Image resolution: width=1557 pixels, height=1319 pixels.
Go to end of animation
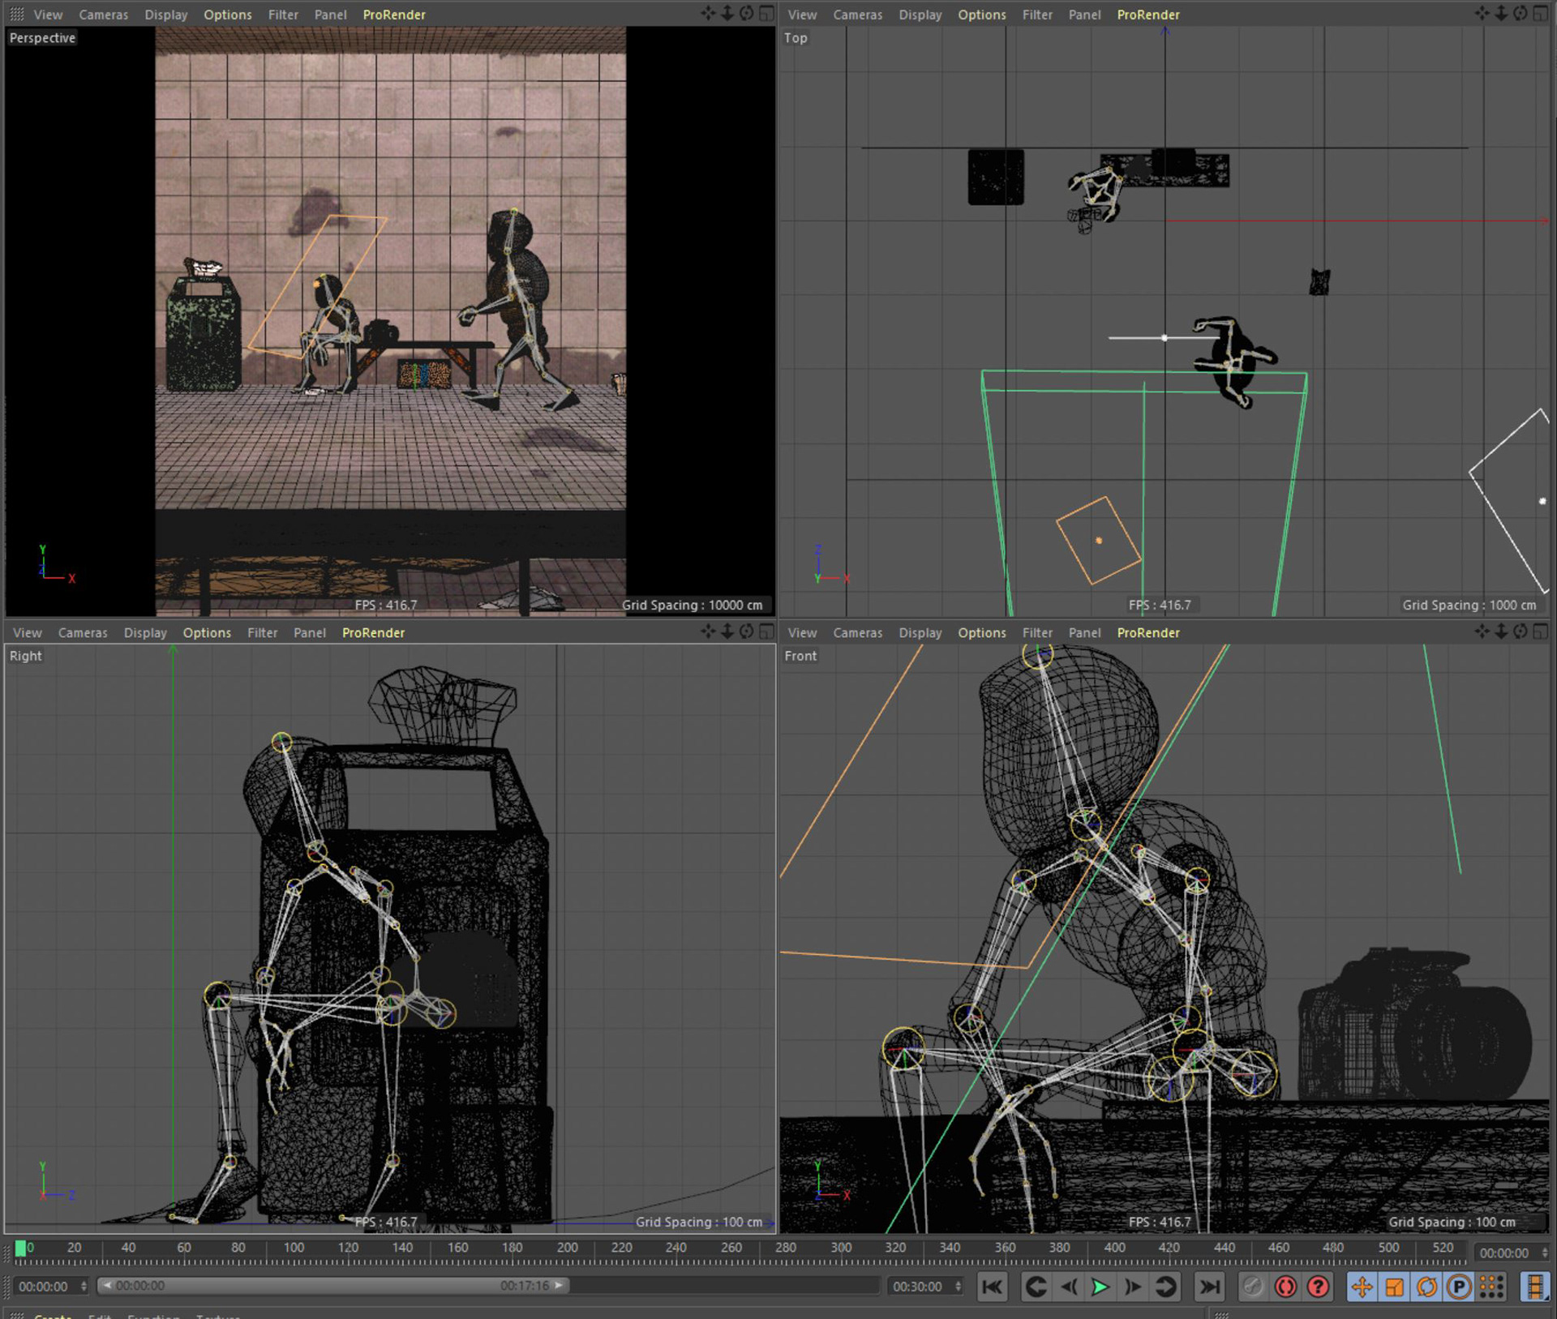coord(1209,1287)
